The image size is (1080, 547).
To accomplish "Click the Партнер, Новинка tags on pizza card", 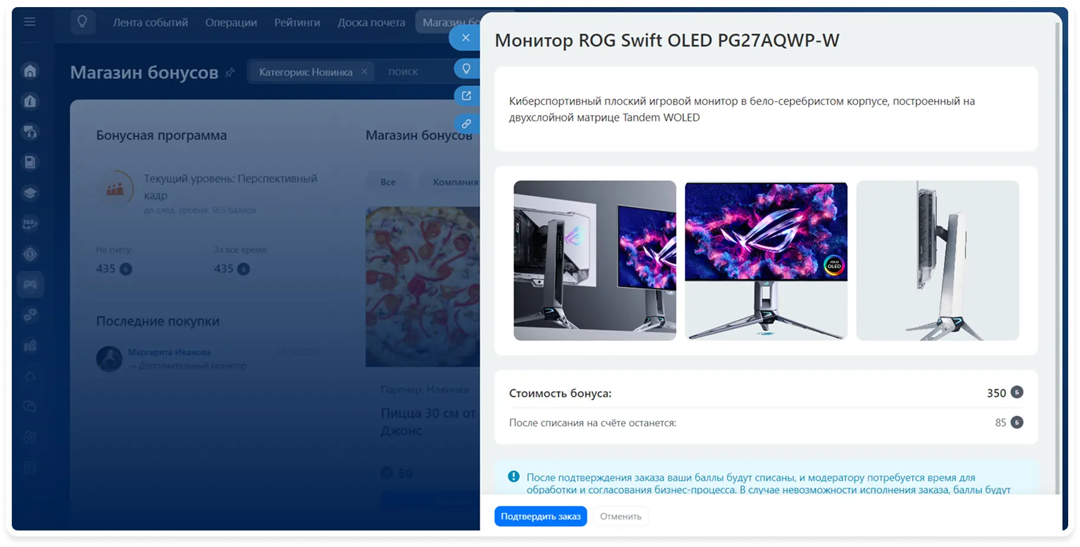I will click(424, 389).
